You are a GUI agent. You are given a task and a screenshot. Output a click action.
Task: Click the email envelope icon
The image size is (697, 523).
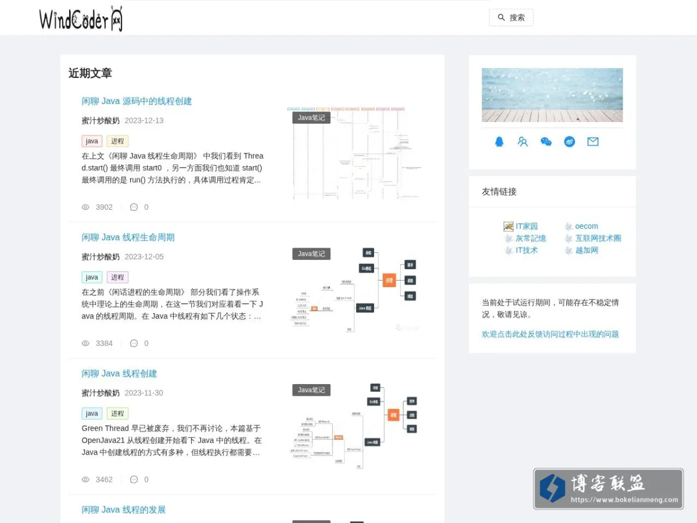coord(593,142)
